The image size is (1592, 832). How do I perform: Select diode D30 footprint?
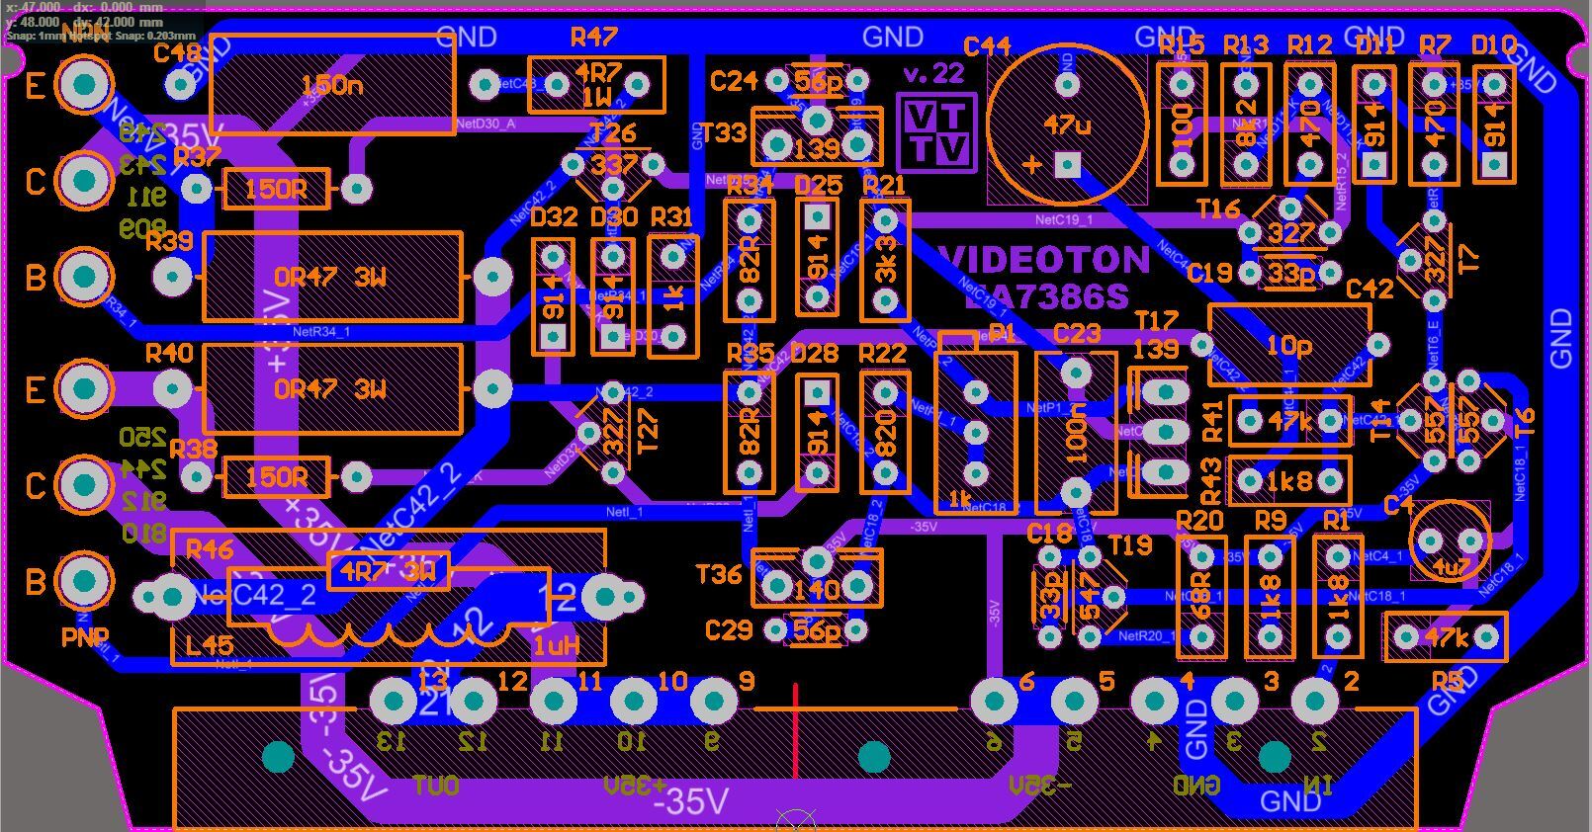click(613, 296)
